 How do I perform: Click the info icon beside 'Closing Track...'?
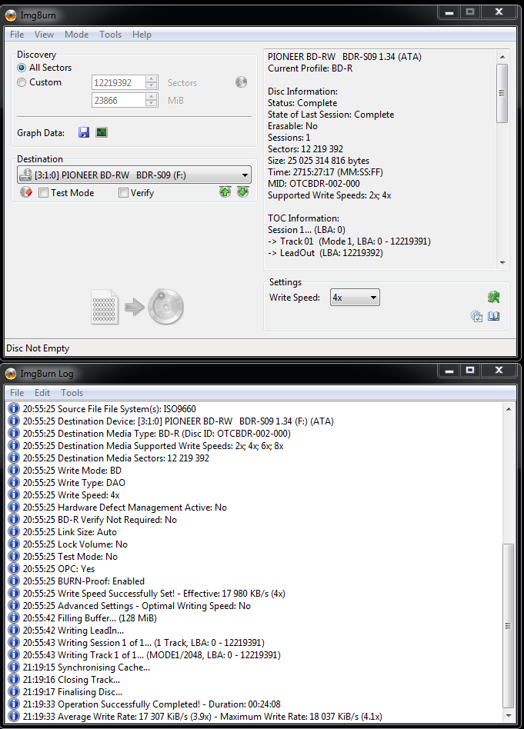point(14,680)
